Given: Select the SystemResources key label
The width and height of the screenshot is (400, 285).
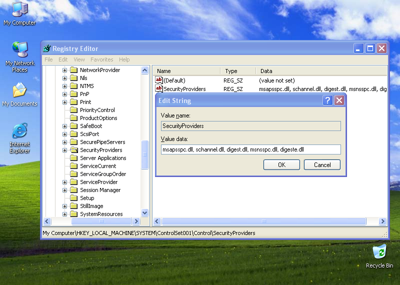Looking at the screenshot, I should (x=101, y=214).
